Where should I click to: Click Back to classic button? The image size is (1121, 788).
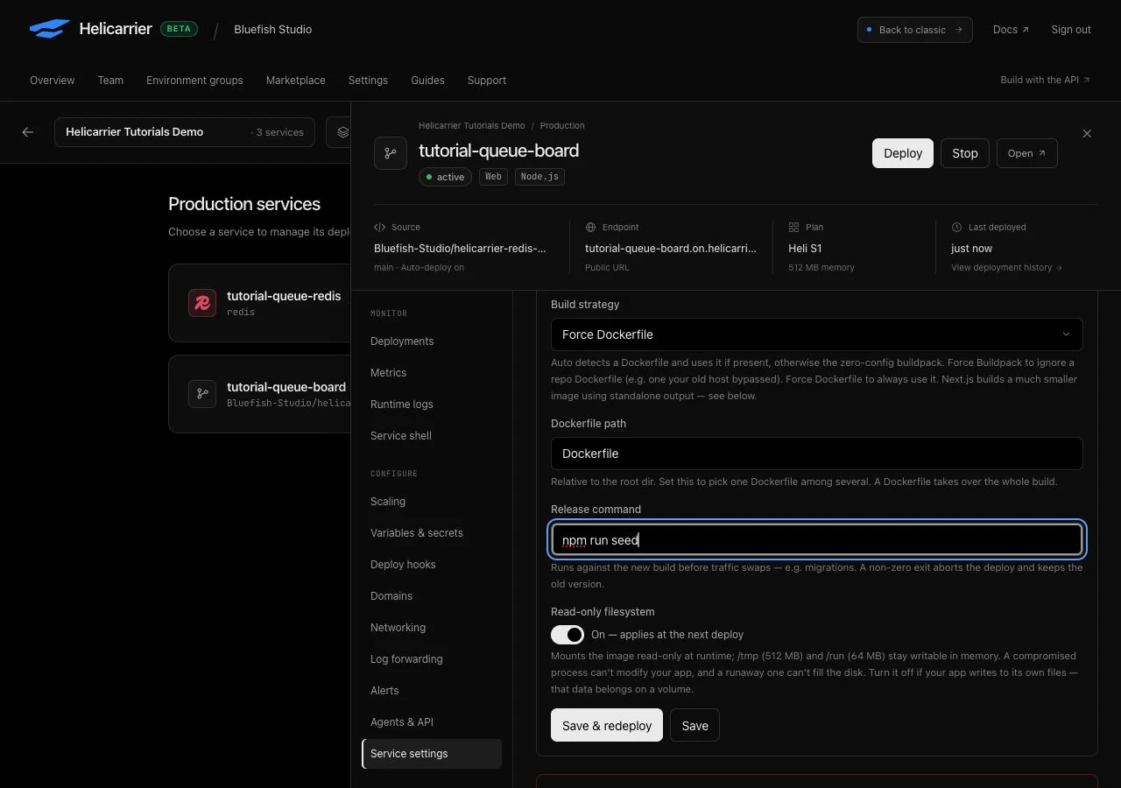[x=915, y=29]
